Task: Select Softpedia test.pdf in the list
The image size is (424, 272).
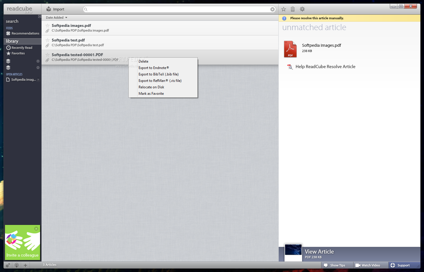Action: [160, 43]
